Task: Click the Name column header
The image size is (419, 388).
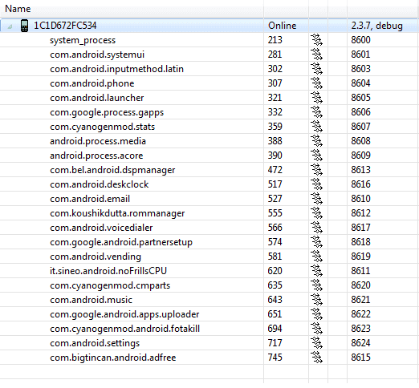Action: coord(132,9)
